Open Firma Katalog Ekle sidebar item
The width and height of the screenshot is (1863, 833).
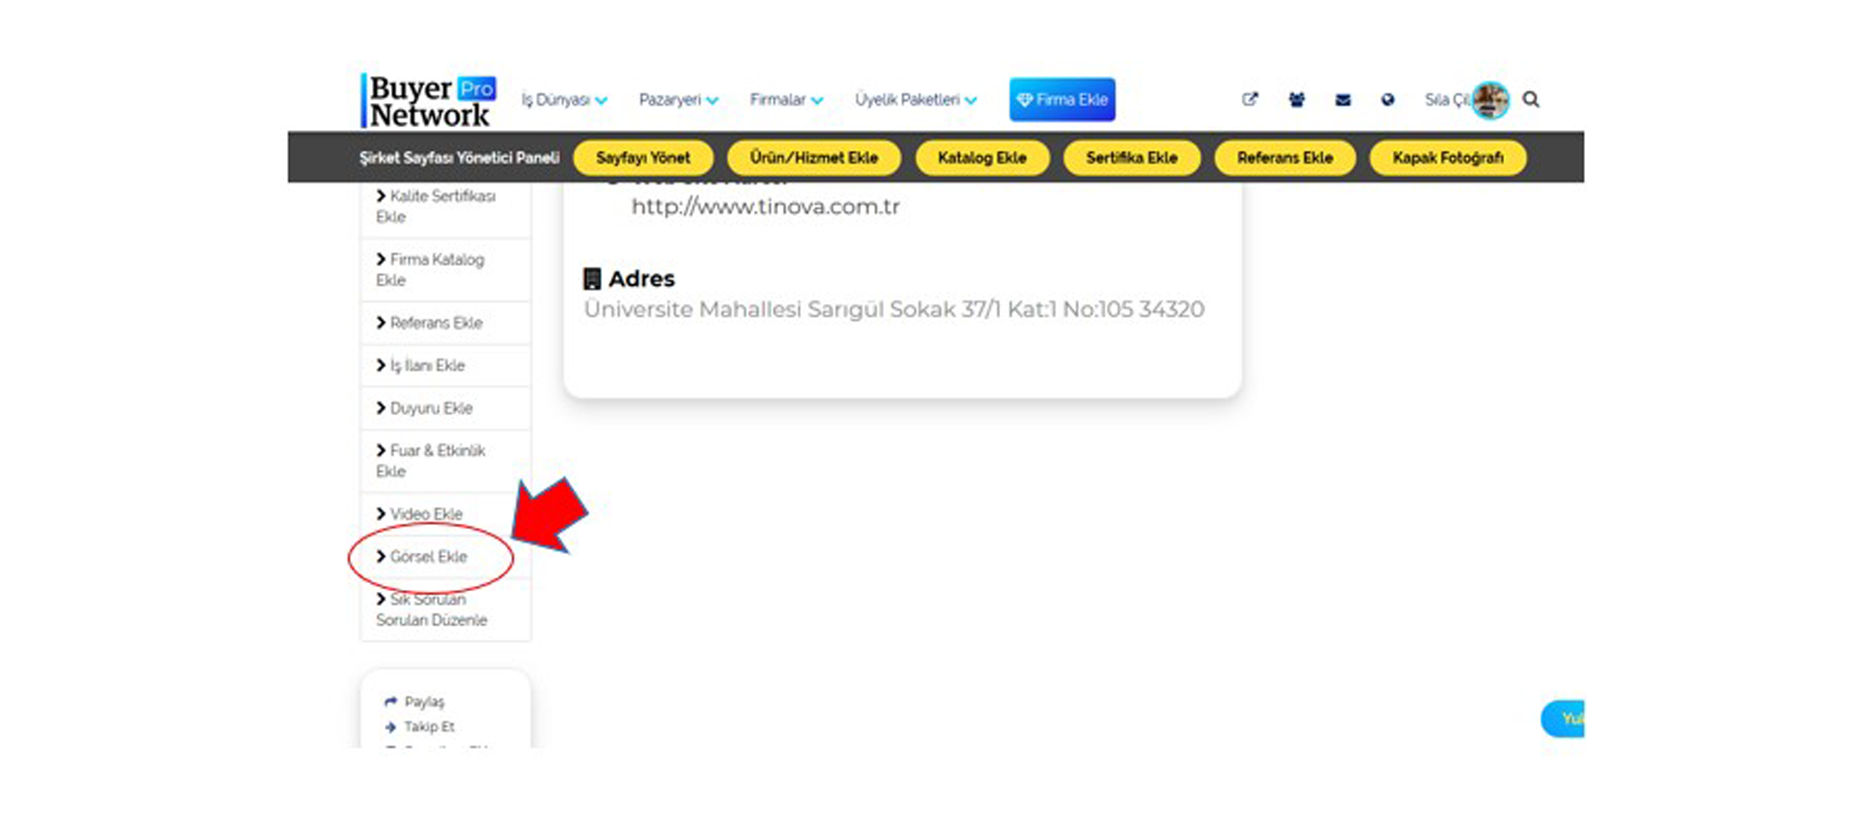point(446,270)
